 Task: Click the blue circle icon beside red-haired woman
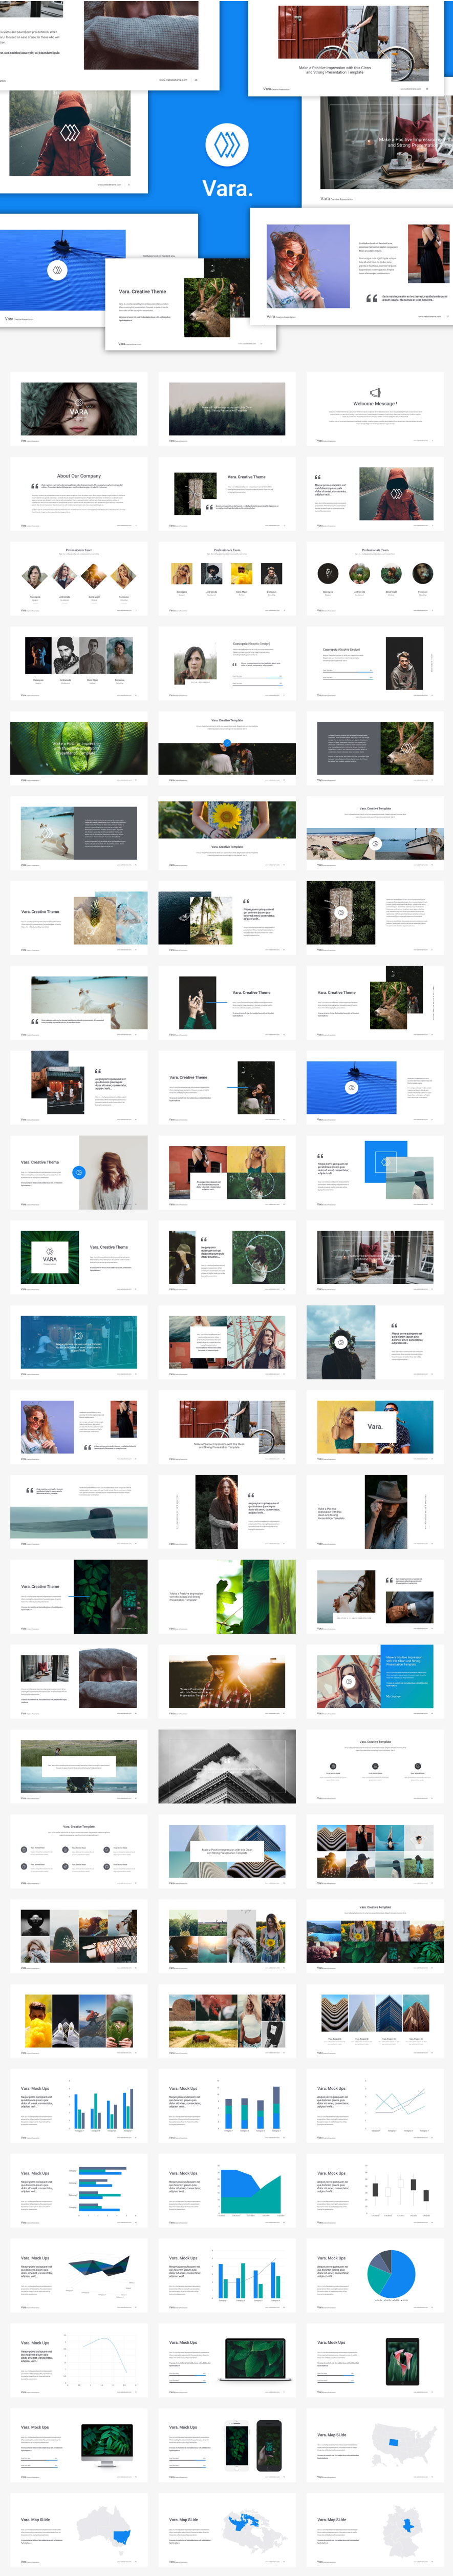point(79,1172)
